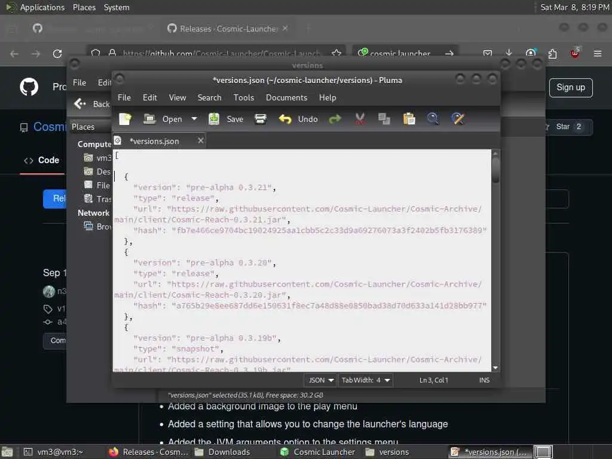612x459 pixels.
Task: Switch to Downloads folder taskbar item
Action: (224, 452)
